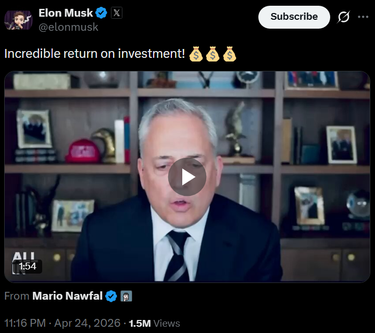375x333 pixels.
Task: Click the Subscribe button
Action: click(294, 17)
